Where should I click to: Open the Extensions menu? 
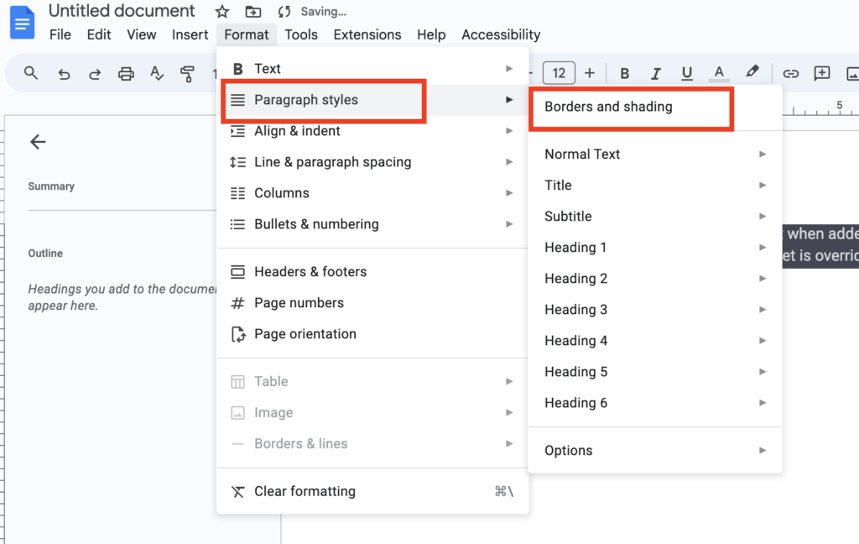[367, 34]
